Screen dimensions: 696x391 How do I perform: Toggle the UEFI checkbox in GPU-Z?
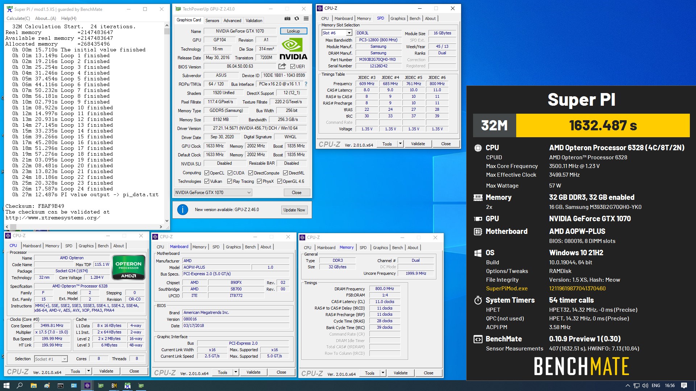(293, 66)
